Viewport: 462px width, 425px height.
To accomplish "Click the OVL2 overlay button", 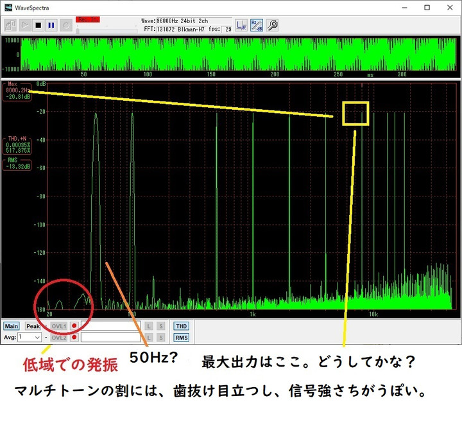I will tap(59, 338).
